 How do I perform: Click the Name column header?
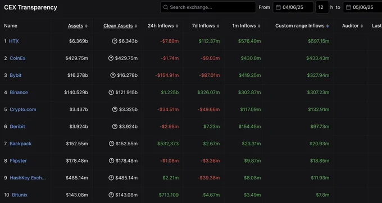pyautogui.click(x=11, y=26)
